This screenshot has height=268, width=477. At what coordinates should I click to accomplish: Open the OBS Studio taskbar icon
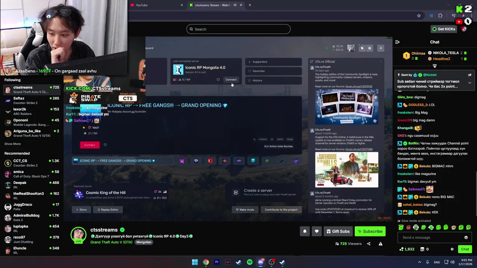[x=271, y=262]
